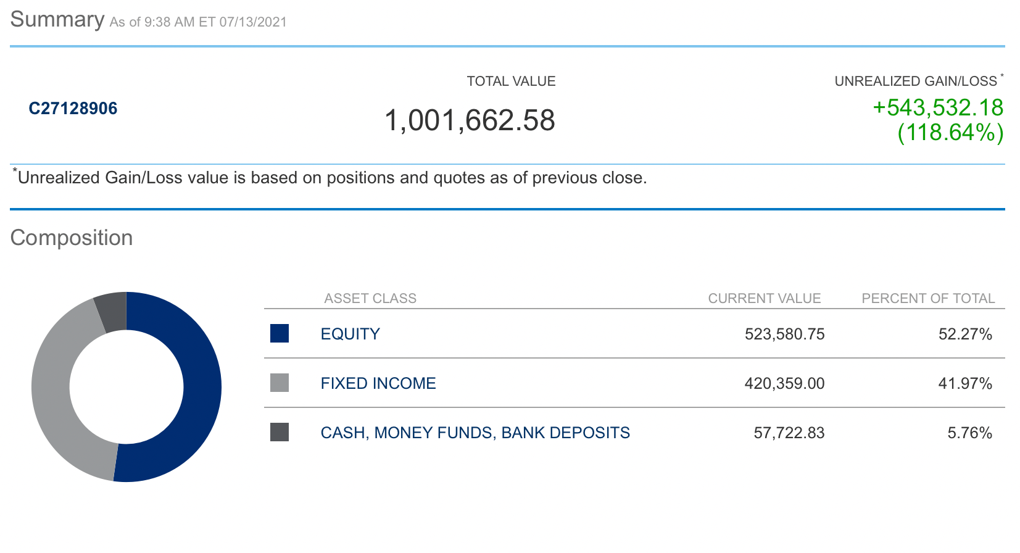1020x553 pixels.
Task: Open the FIXED INCOME asset class
Action: pyautogui.click(x=378, y=383)
